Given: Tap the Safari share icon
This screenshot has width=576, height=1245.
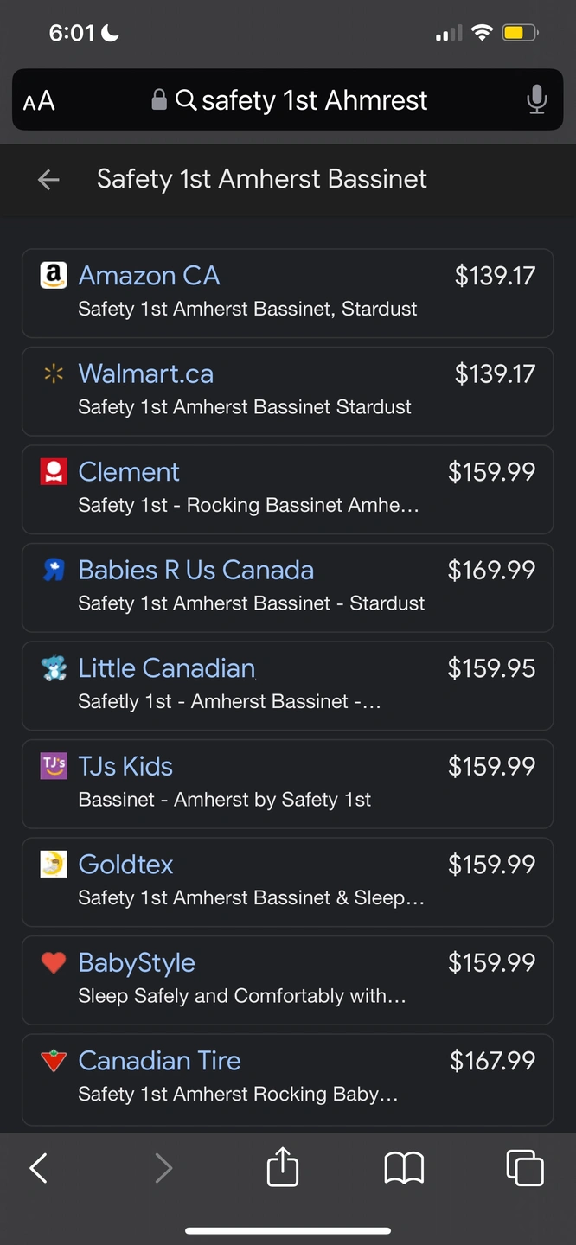Looking at the screenshot, I should (283, 1168).
